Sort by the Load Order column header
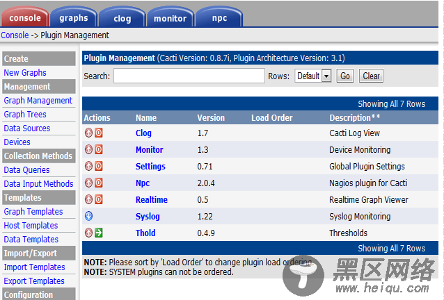 point(272,118)
